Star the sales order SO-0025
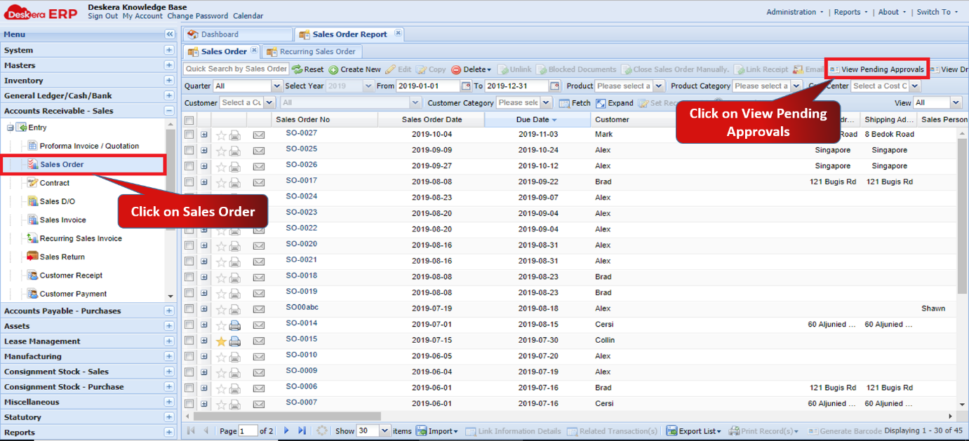The height and width of the screenshot is (441, 969). (x=221, y=151)
